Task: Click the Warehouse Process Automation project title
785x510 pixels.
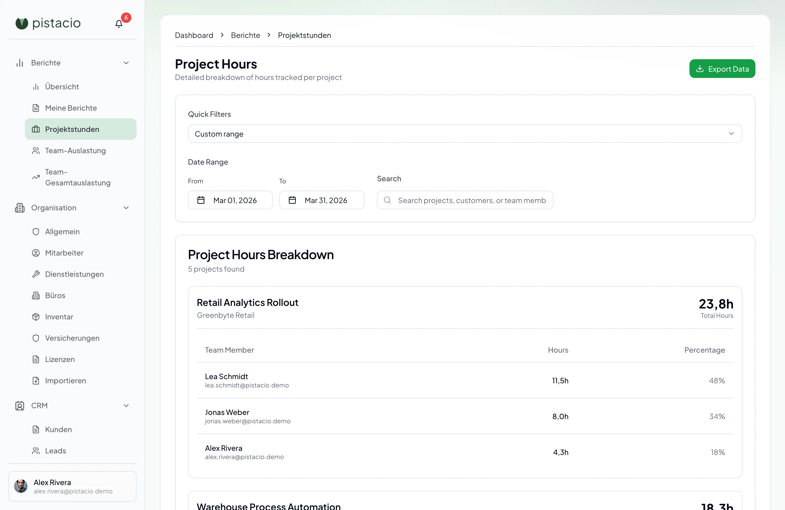Action: pyautogui.click(x=268, y=506)
